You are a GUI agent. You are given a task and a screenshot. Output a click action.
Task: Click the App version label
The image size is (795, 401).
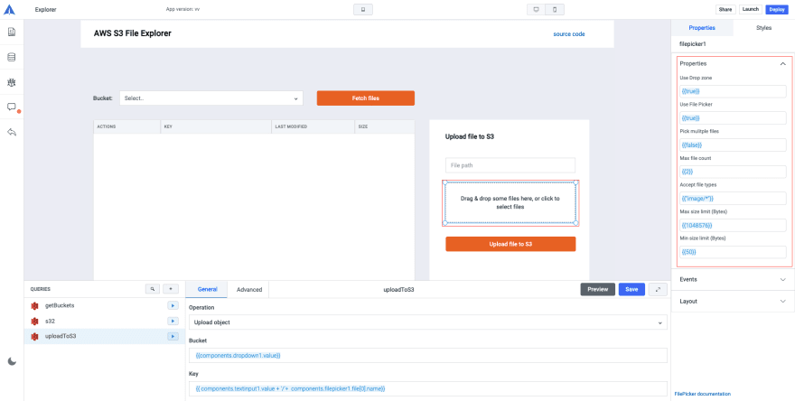pyautogui.click(x=182, y=10)
